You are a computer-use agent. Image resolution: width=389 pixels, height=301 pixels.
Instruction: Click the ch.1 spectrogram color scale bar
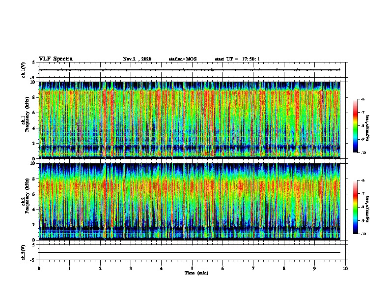(x=356, y=126)
